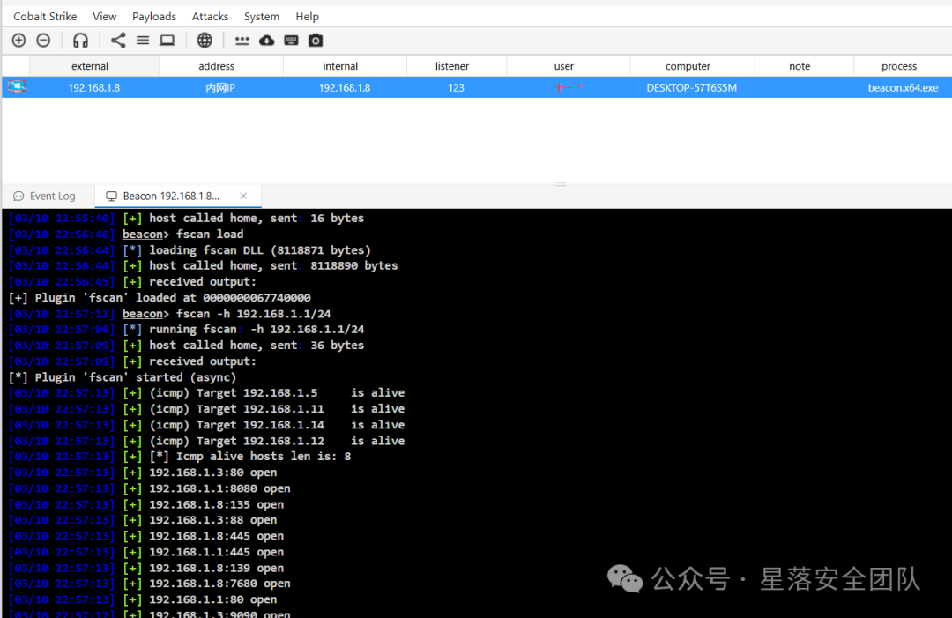Open screenshots view camera icon
The width and height of the screenshot is (952, 618).
click(x=316, y=40)
